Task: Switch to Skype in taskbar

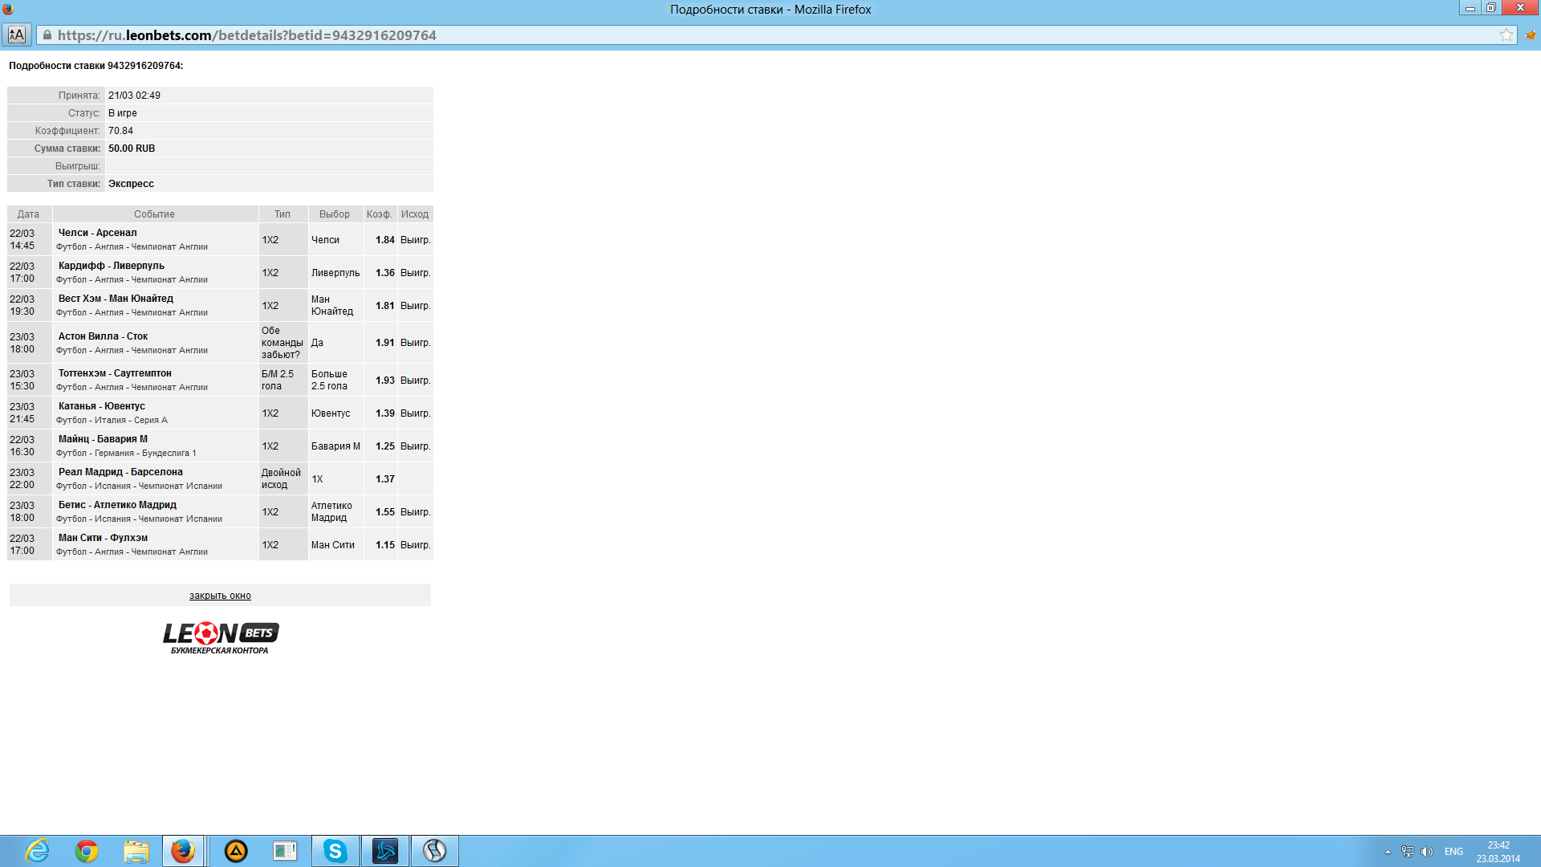Action: (335, 851)
